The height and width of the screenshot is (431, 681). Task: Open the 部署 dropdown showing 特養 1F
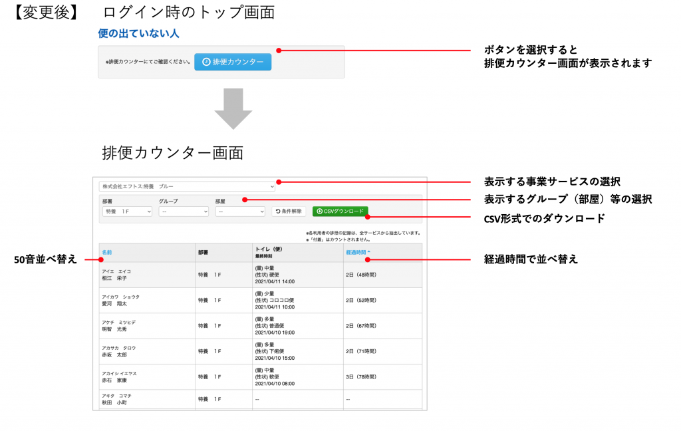tap(127, 212)
